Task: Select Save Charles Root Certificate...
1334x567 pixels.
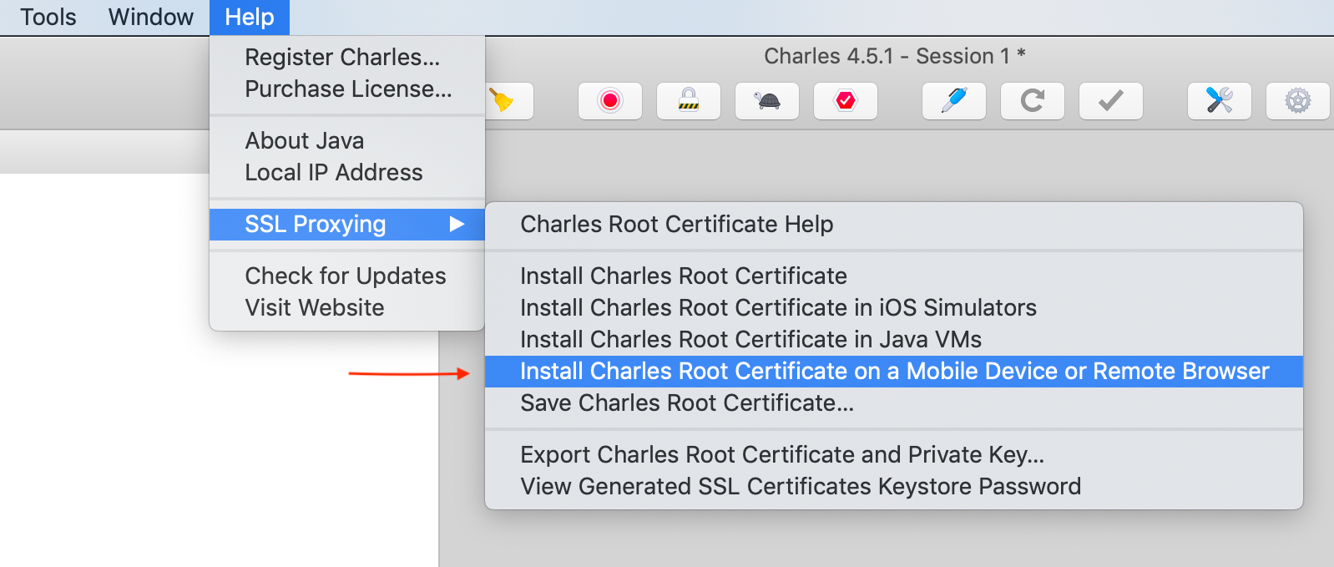Action: pos(894,402)
